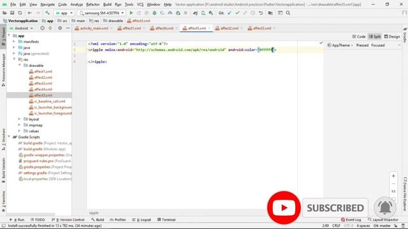Image resolution: width=408 pixels, height=229 pixels.
Task: Switch to effect1.xml editor tab
Action: [131, 28]
